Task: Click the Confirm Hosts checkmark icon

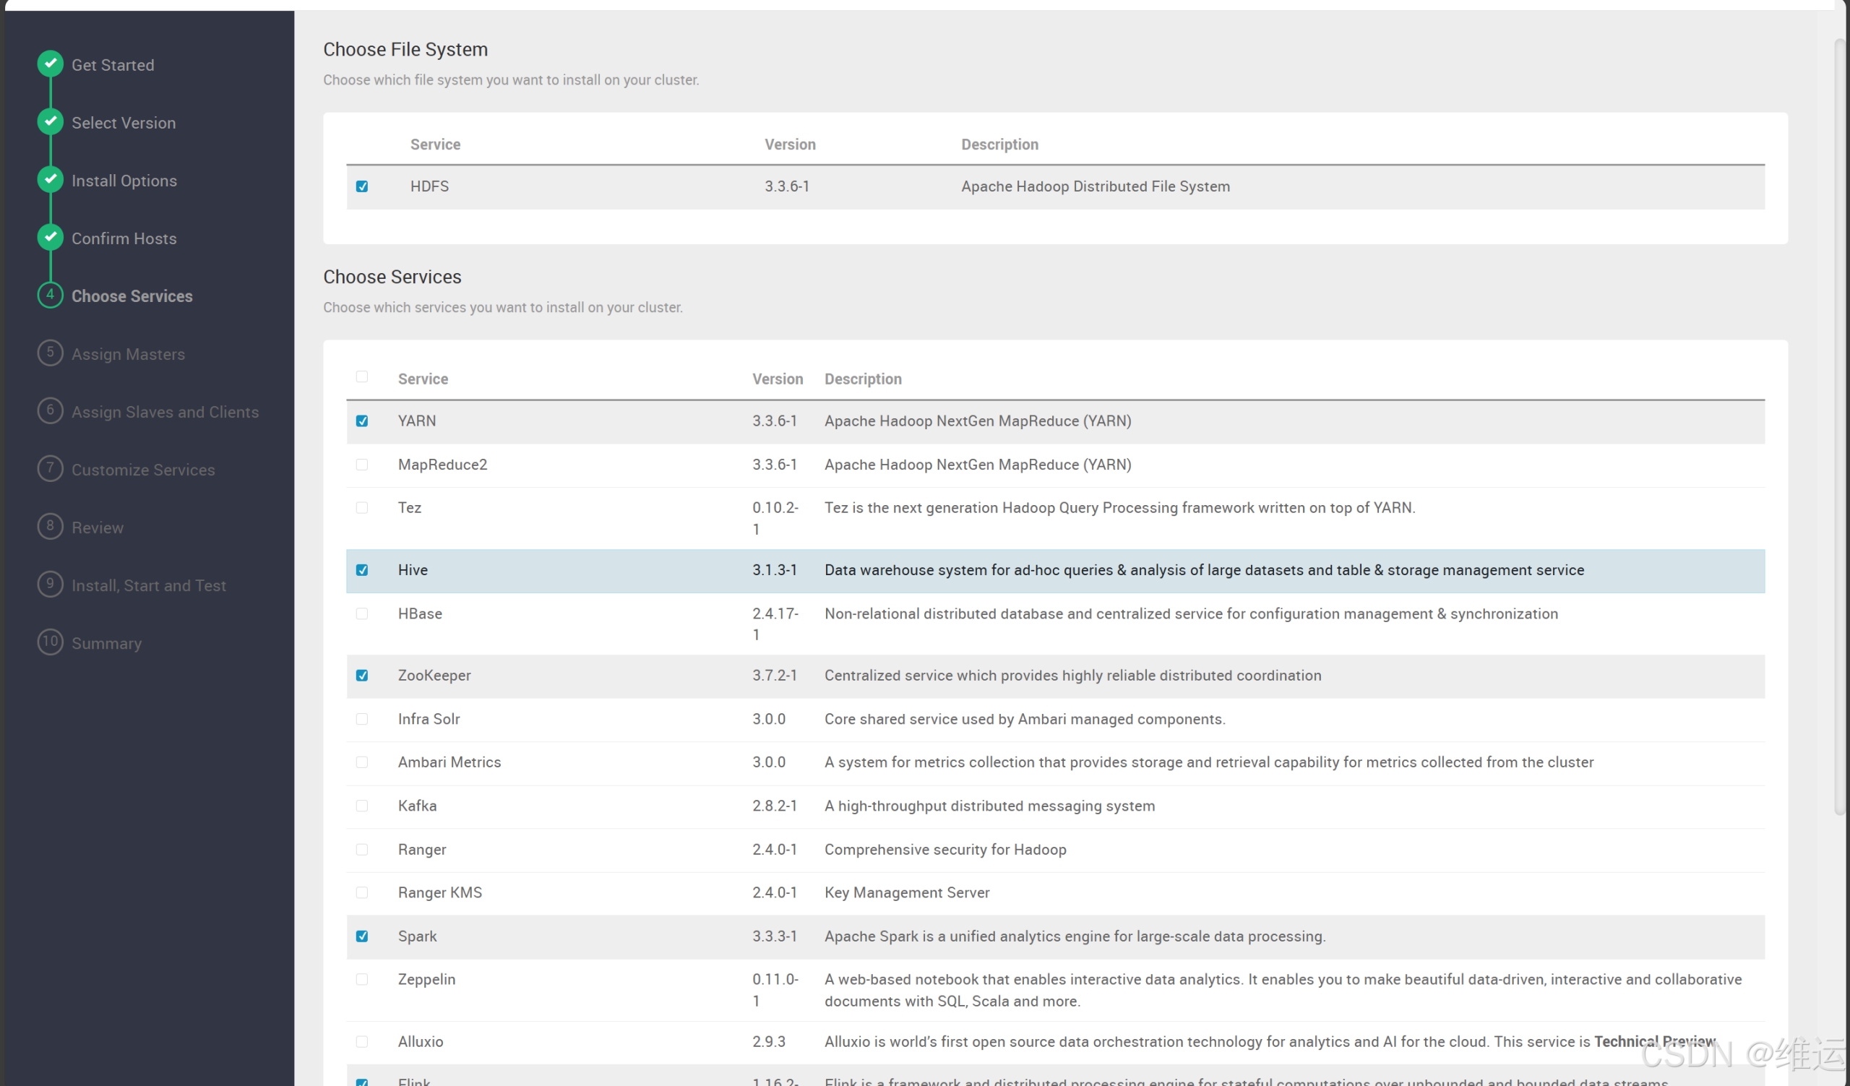Action: [49, 237]
